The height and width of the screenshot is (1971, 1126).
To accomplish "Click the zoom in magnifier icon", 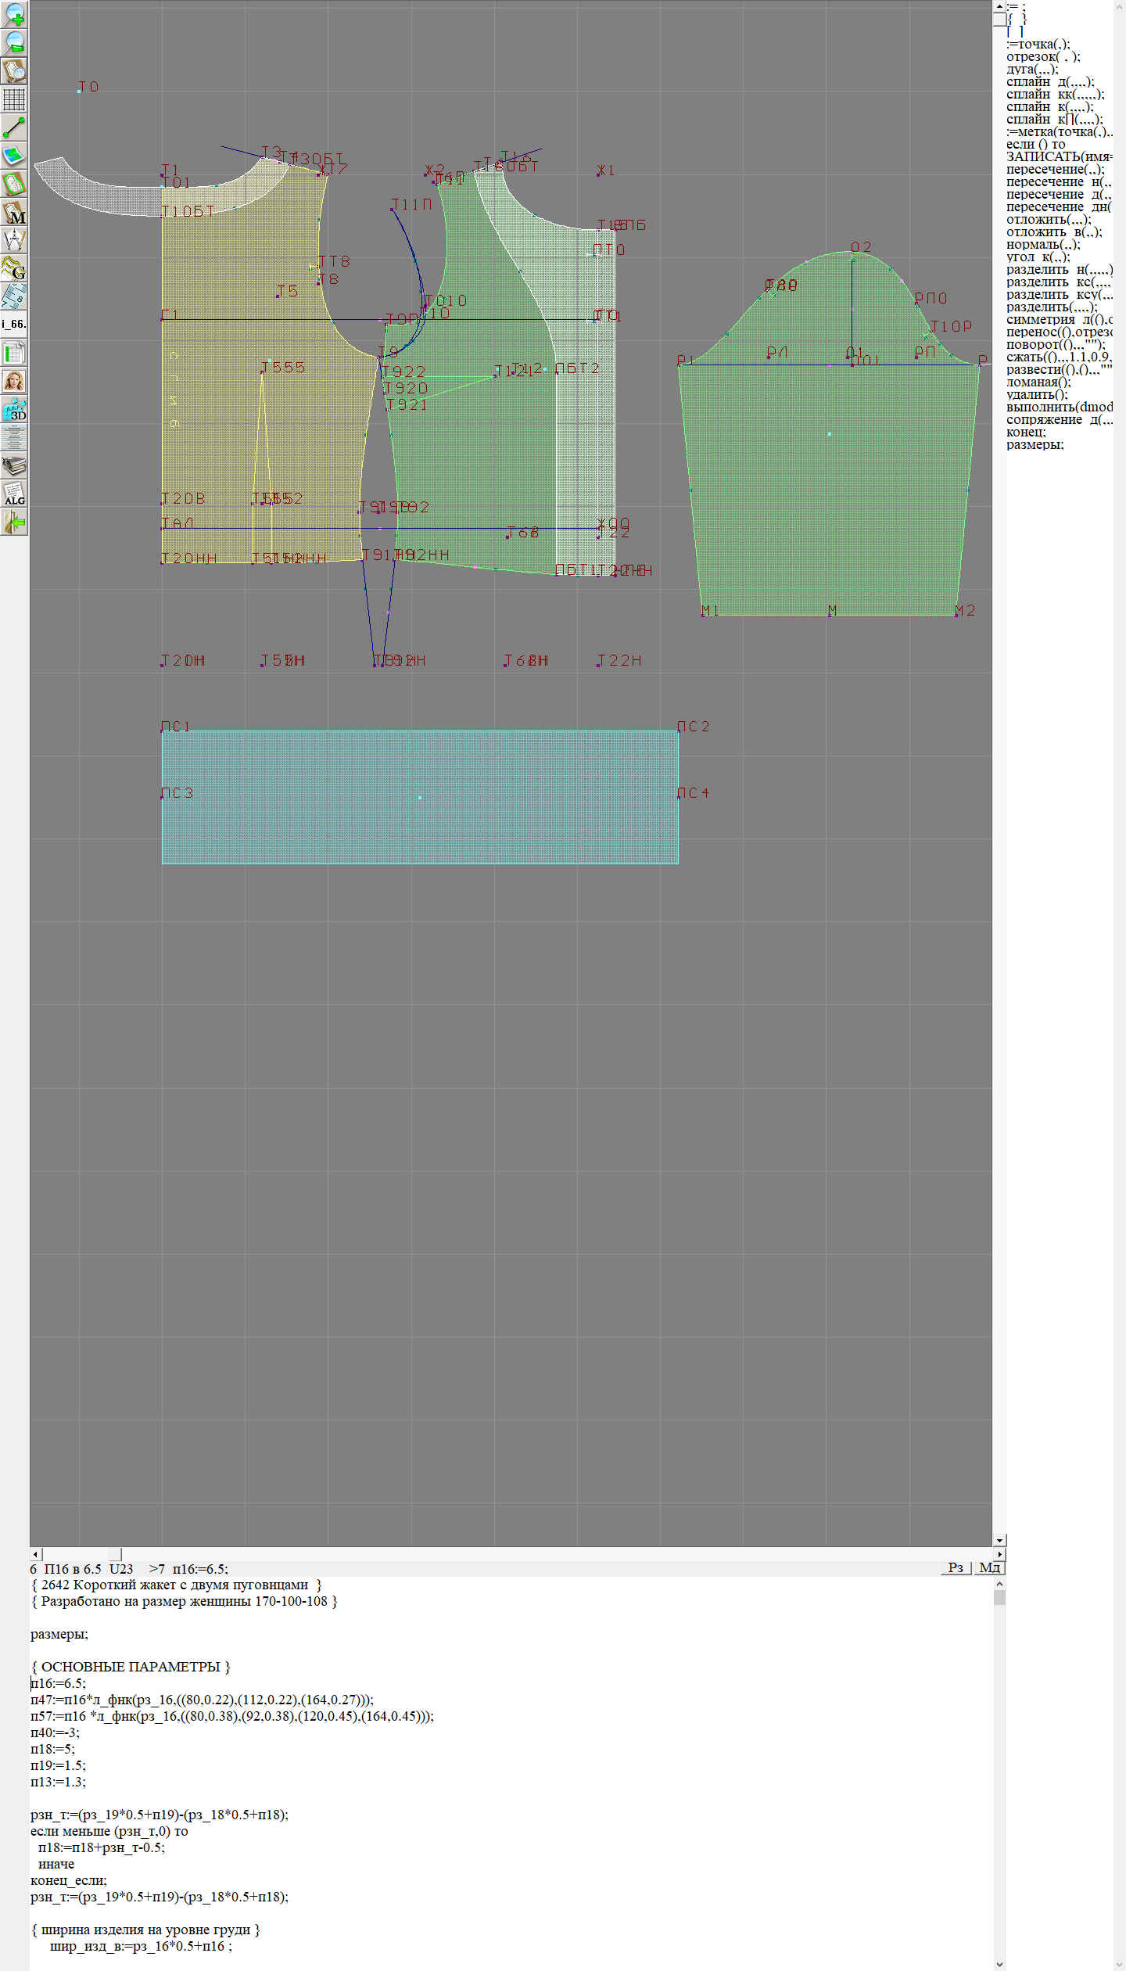I will coord(14,14).
